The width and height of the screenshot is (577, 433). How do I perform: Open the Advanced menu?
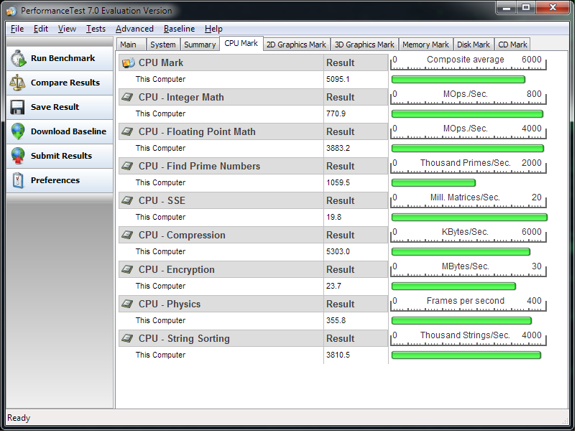(134, 29)
